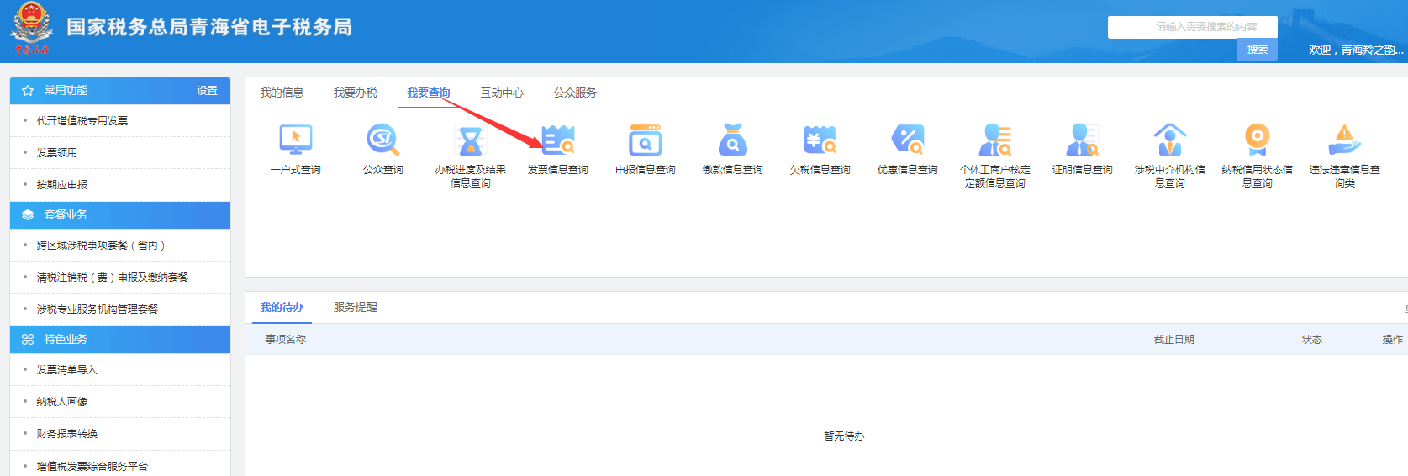
Task: Click the 操作 column header
Action: coord(1393,340)
